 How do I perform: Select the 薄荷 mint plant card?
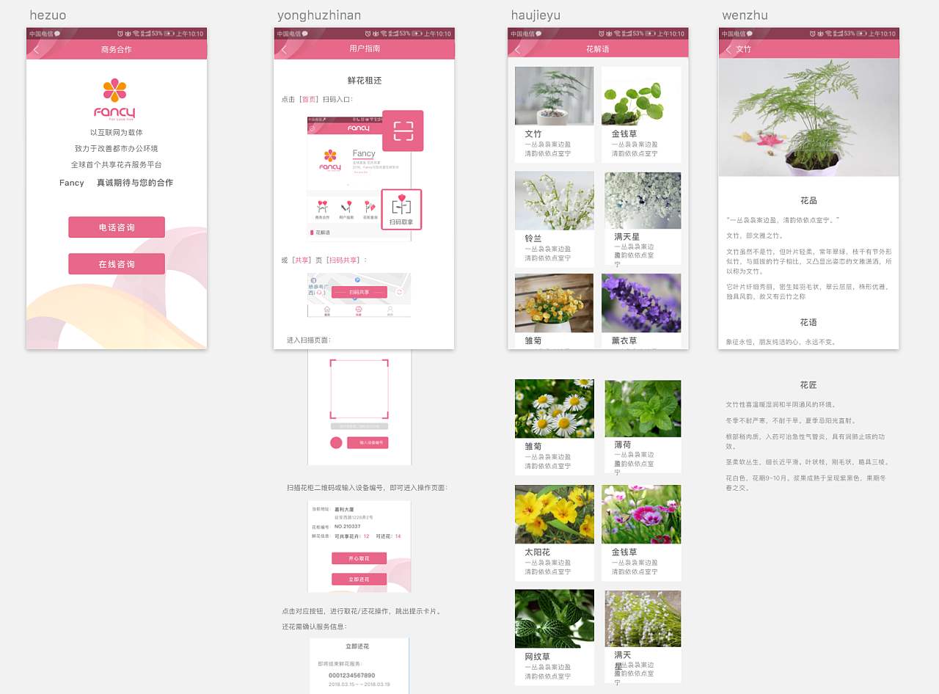click(x=643, y=409)
